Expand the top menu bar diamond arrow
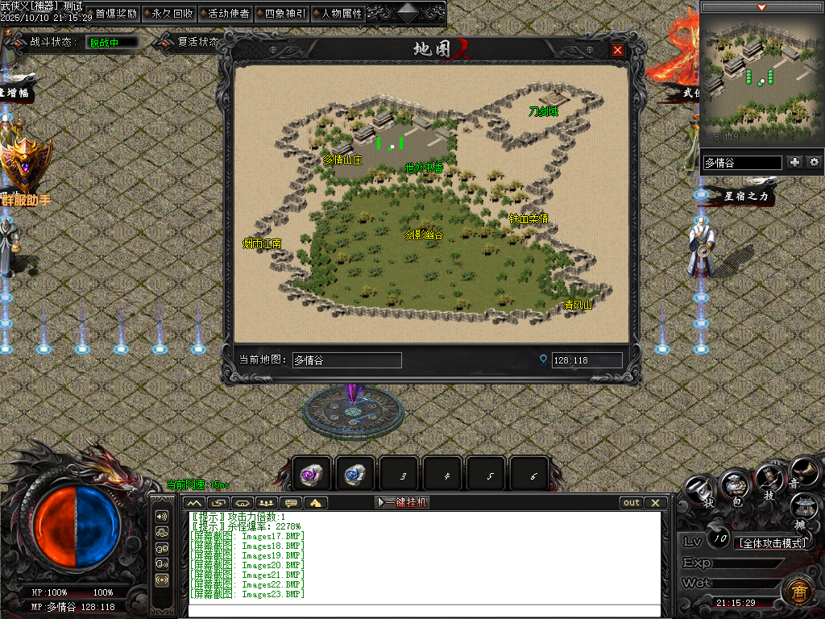Viewport: 825px width, 619px height. 408,12
